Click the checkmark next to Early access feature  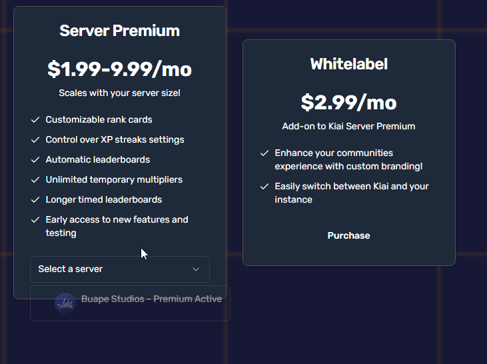35,220
